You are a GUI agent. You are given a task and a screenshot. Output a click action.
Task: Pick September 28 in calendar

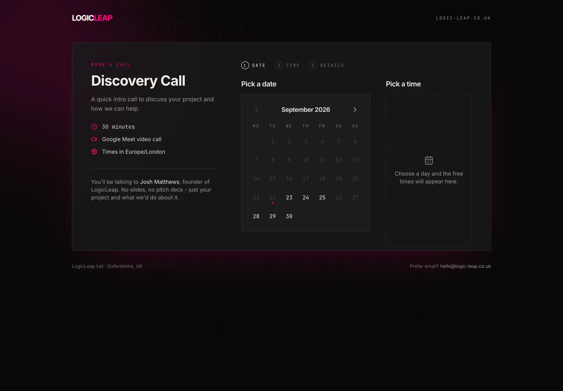click(x=256, y=216)
